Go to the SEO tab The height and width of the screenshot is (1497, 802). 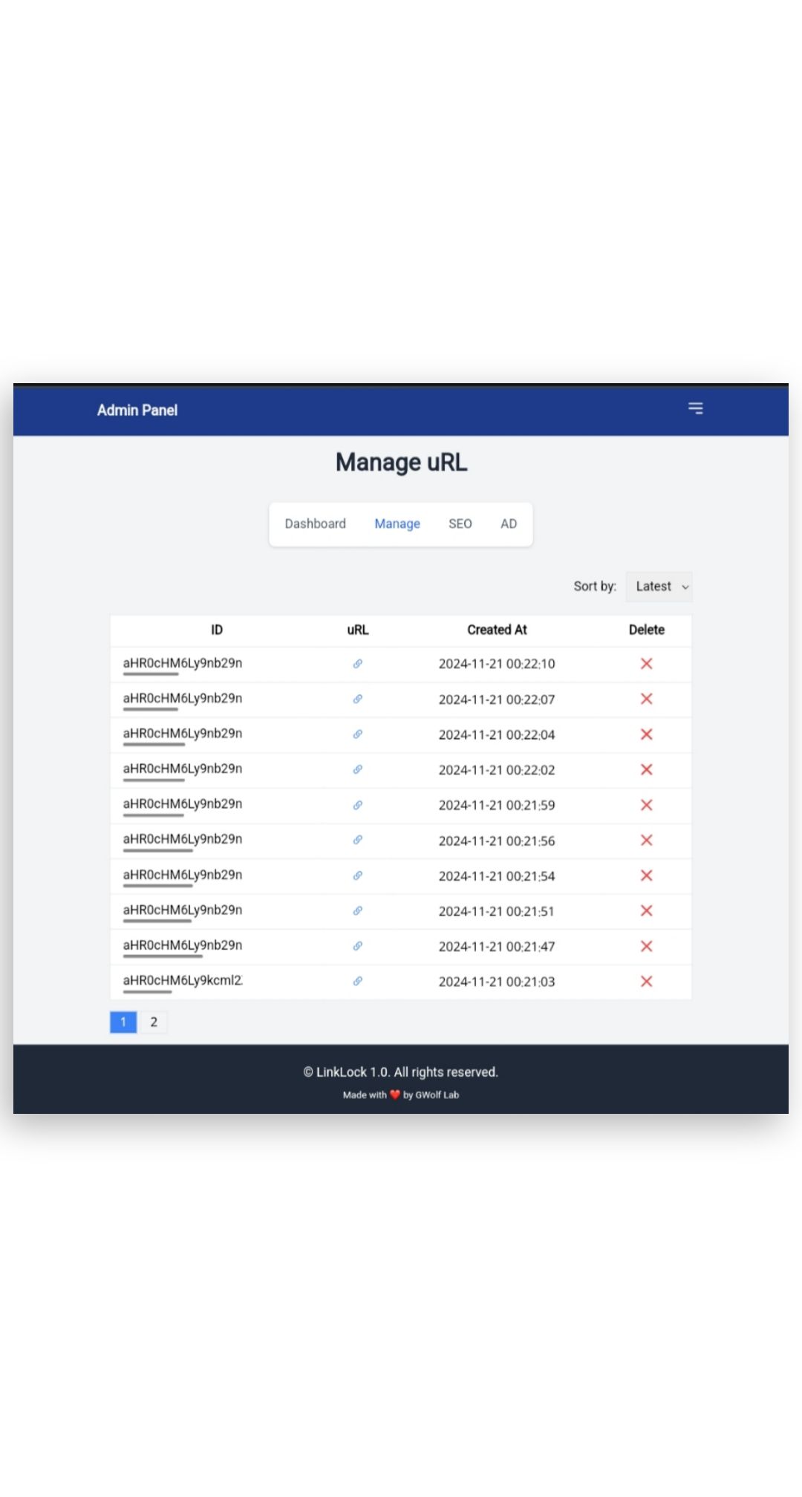pos(460,524)
